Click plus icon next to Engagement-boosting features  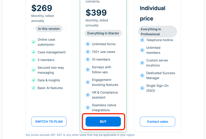tap(88, 82)
